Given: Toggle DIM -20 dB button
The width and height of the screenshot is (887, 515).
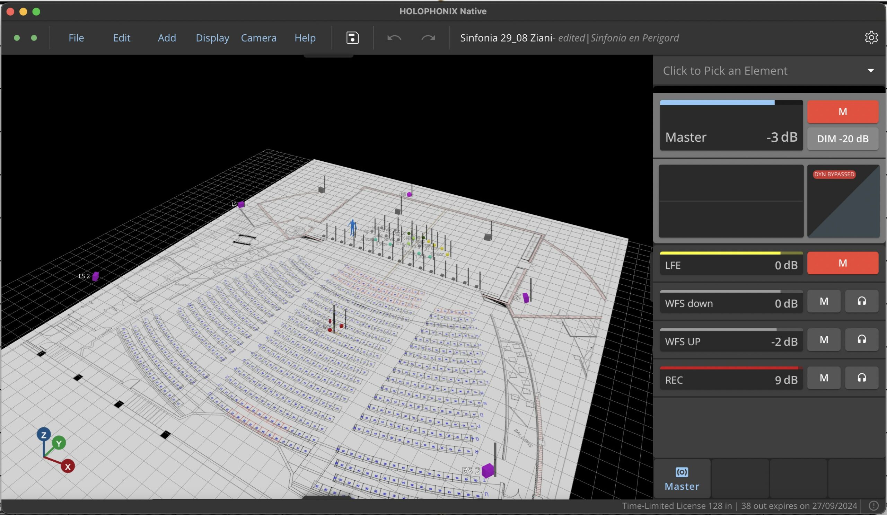Looking at the screenshot, I should 842,139.
